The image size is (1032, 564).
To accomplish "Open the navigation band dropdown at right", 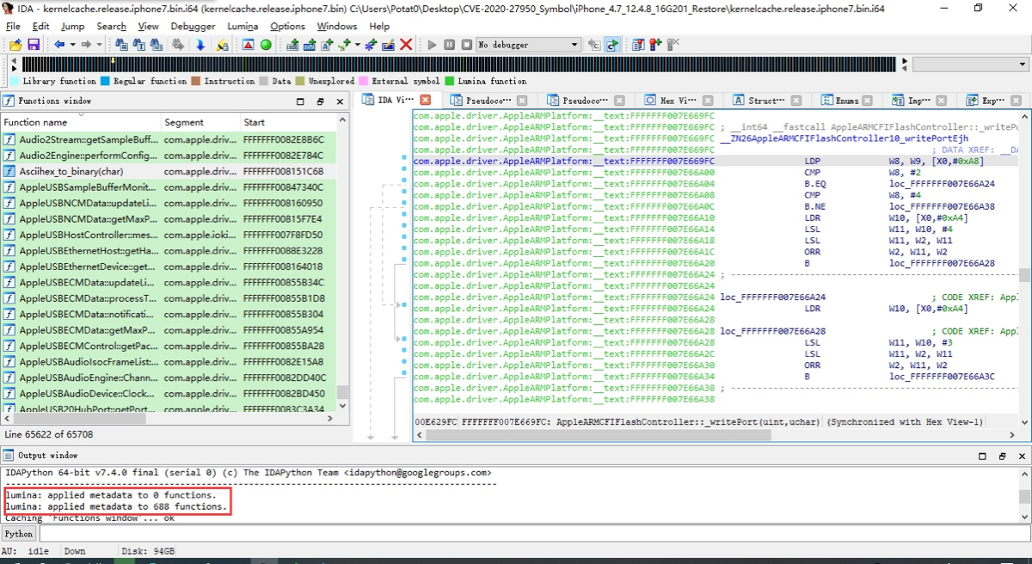I will [971, 64].
